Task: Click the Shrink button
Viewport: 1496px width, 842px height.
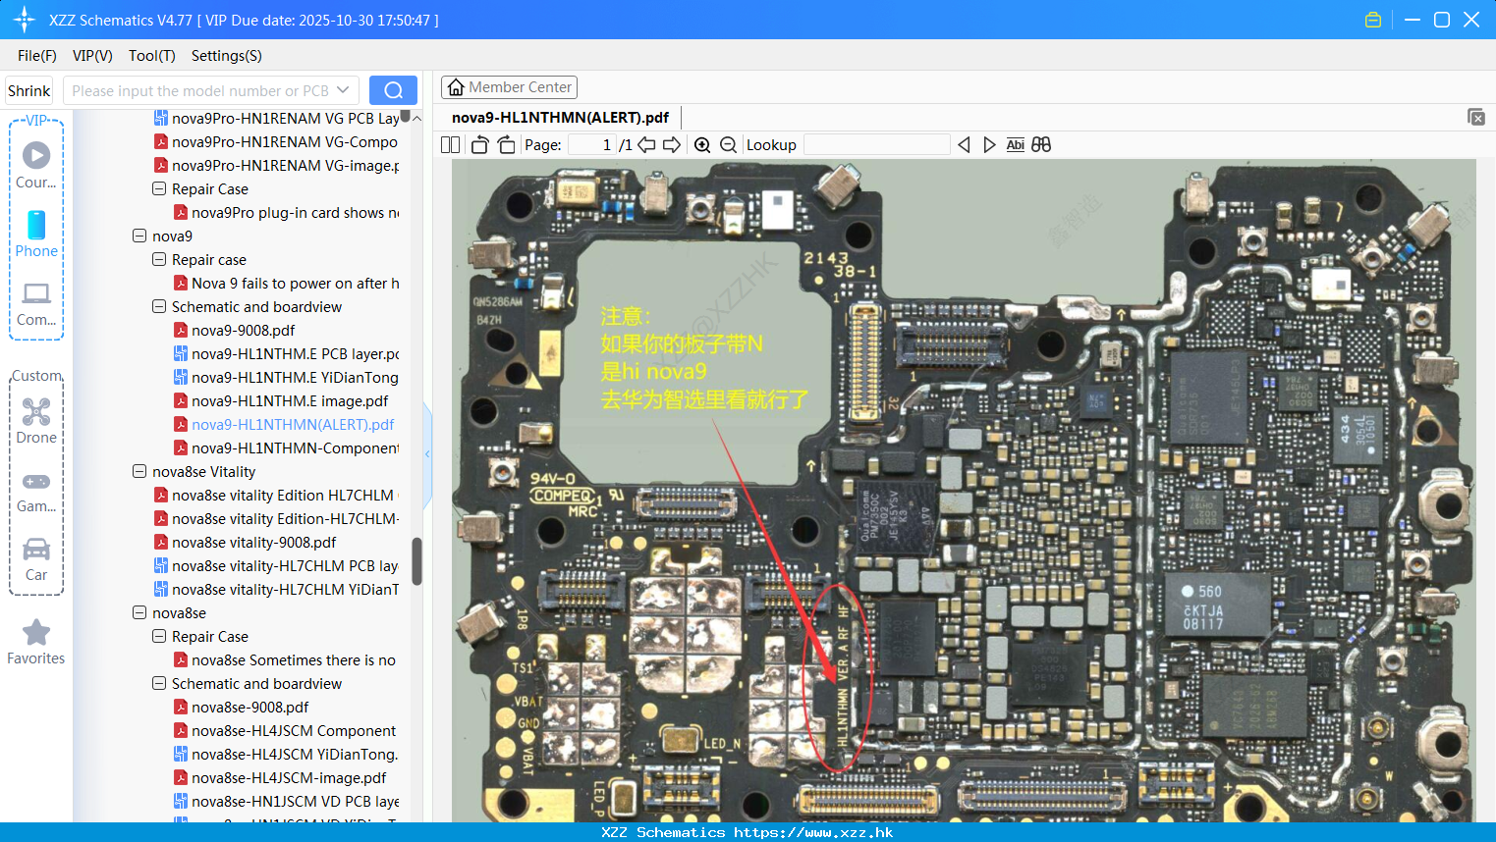Action: click(28, 90)
